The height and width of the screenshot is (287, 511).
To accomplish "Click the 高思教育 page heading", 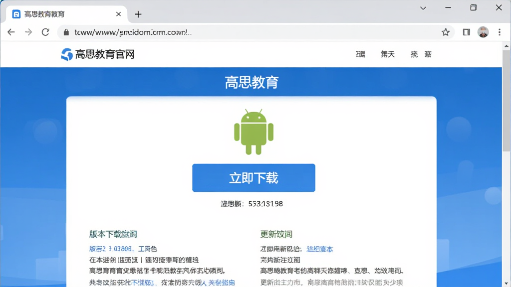I will [x=252, y=82].
